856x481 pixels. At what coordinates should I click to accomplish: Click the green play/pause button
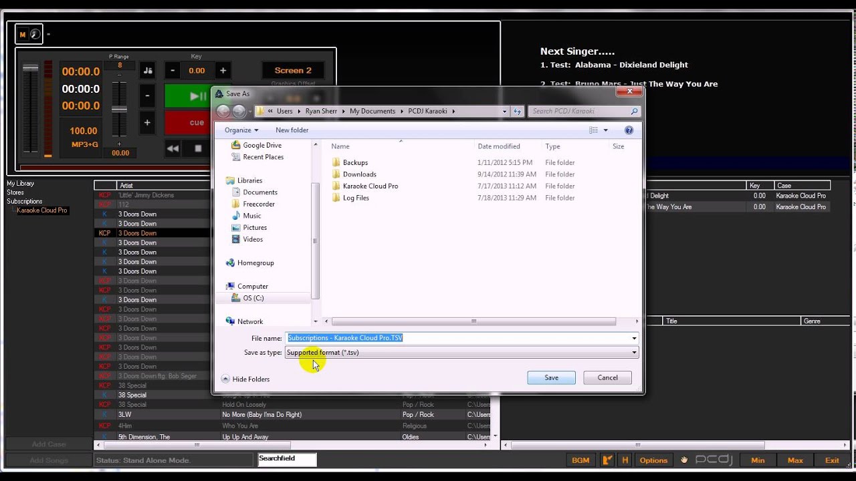point(188,96)
